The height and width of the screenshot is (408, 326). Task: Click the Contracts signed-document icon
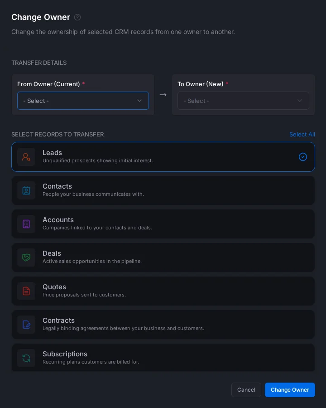point(26,325)
